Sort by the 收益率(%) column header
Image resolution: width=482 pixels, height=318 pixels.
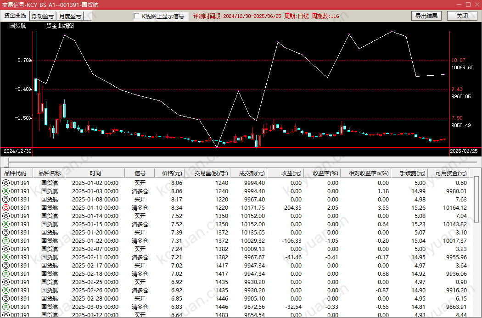point(325,173)
